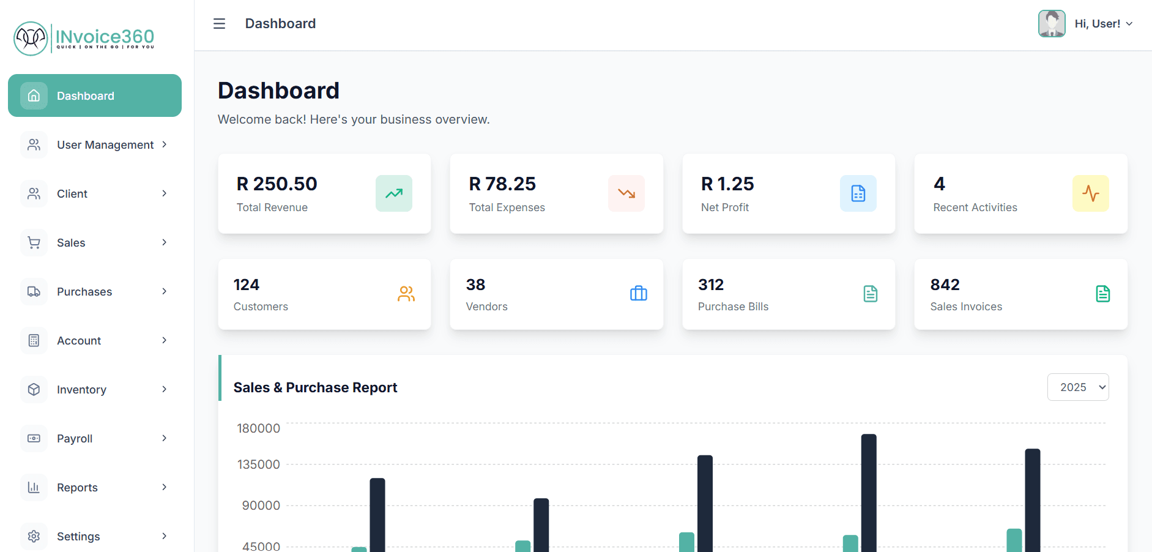Open the Hi, User! account dropdown
1152x552 pixels.
1104,23
